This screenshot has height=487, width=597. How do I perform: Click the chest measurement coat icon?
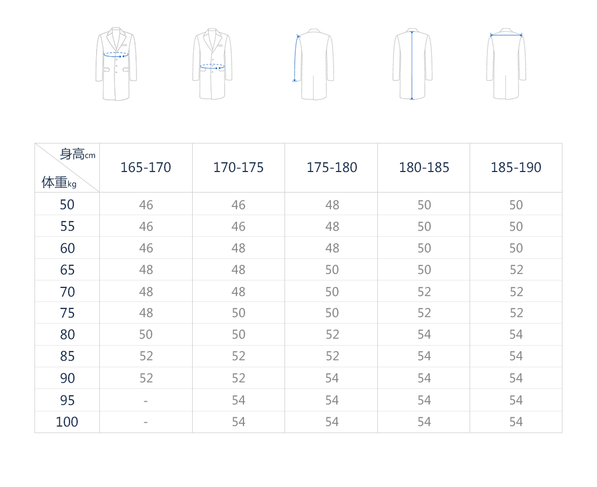point(116,64)
